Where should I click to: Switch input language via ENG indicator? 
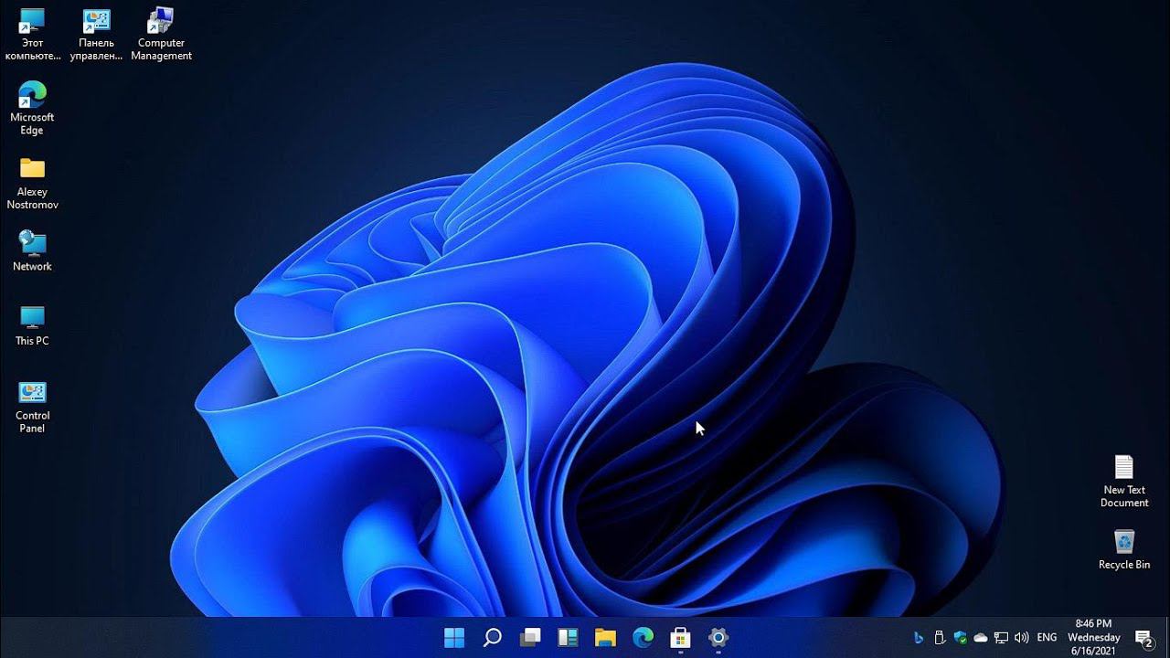1048,637
